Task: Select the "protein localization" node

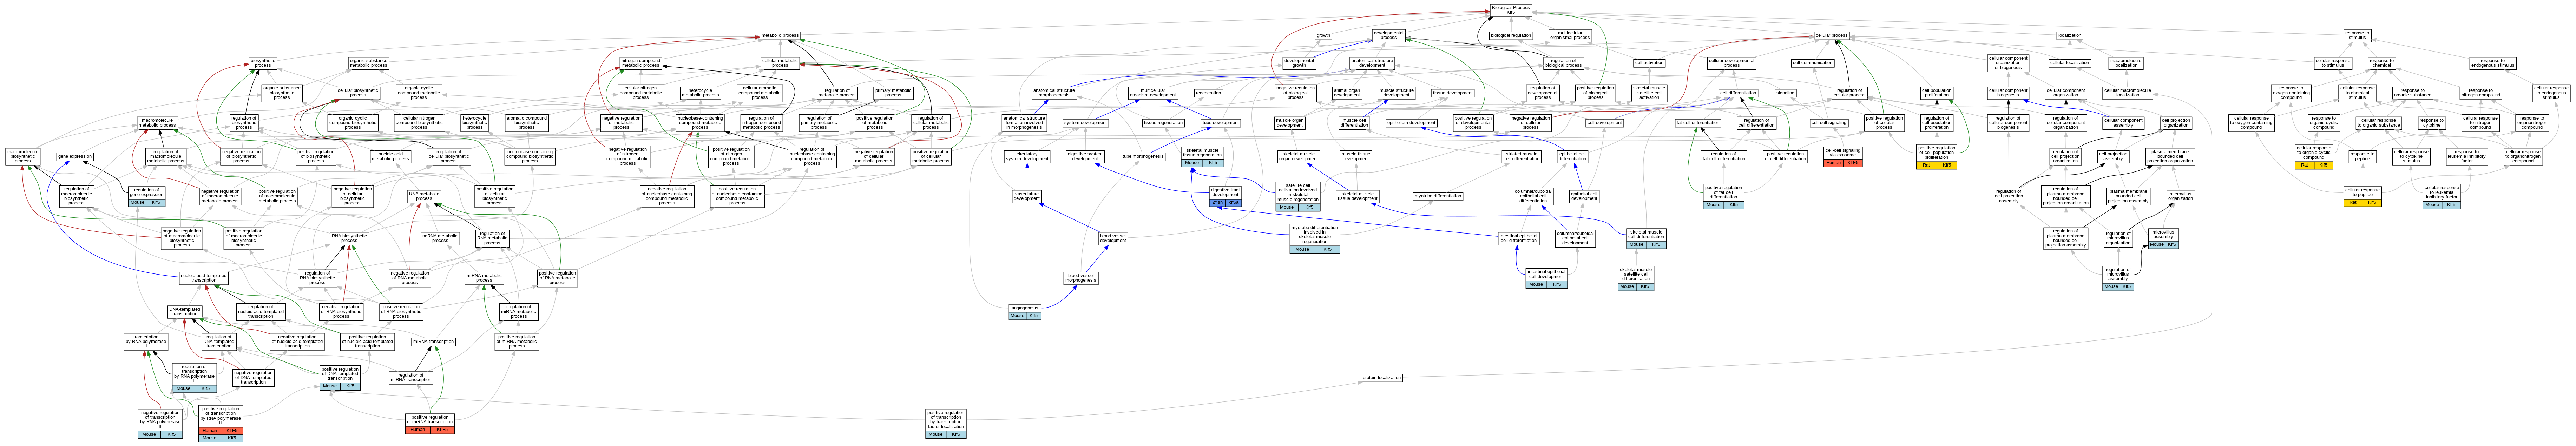Action: coord(1382,378)
